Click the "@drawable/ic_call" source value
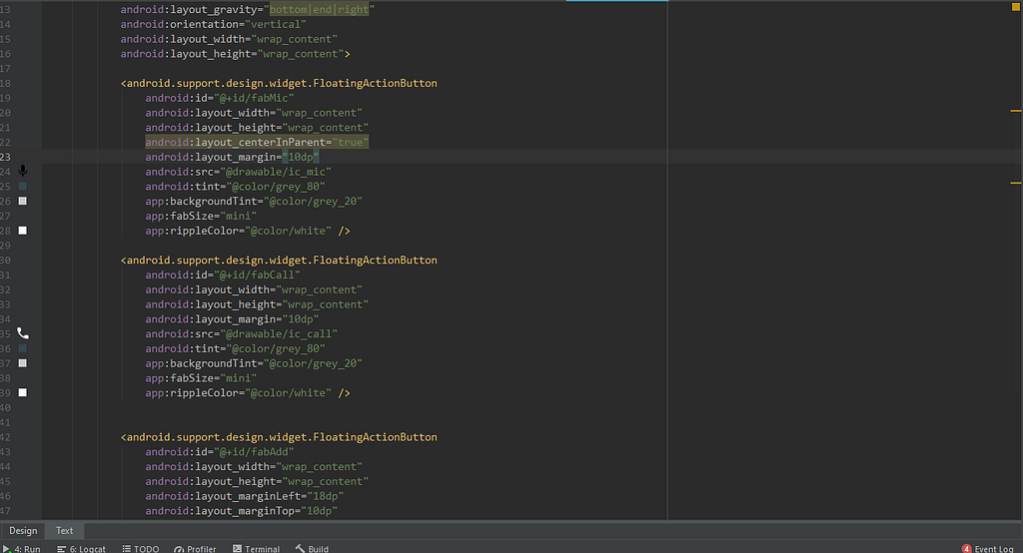 pos(279,333)
